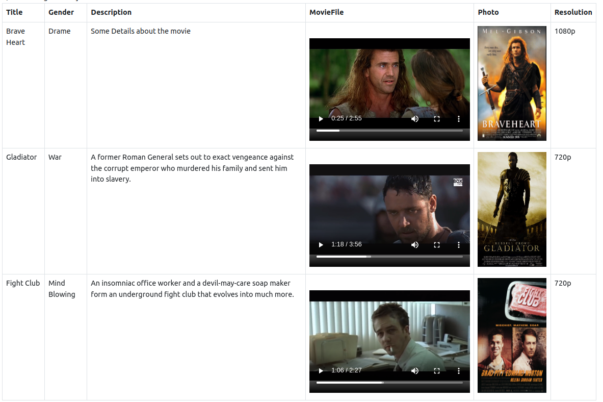The height and width of the screenshot is (402, 603).
Task: Mute the Fight Club video
Action: coord(414,370)
